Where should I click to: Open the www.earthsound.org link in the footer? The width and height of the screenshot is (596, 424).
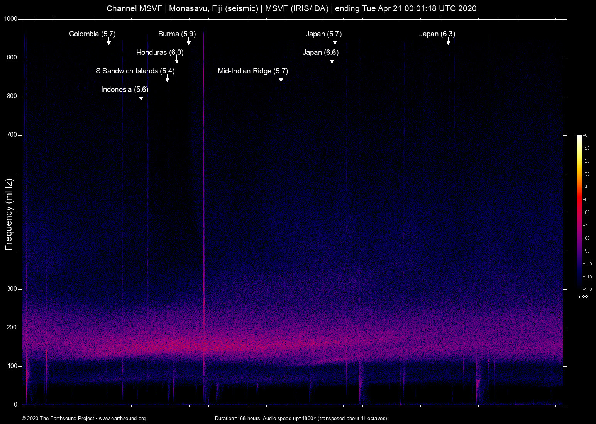pos(122,419)
